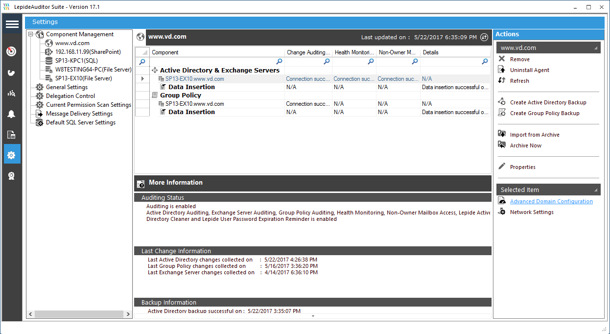
Task: Click Archive Now action
Action: (526, 145)
